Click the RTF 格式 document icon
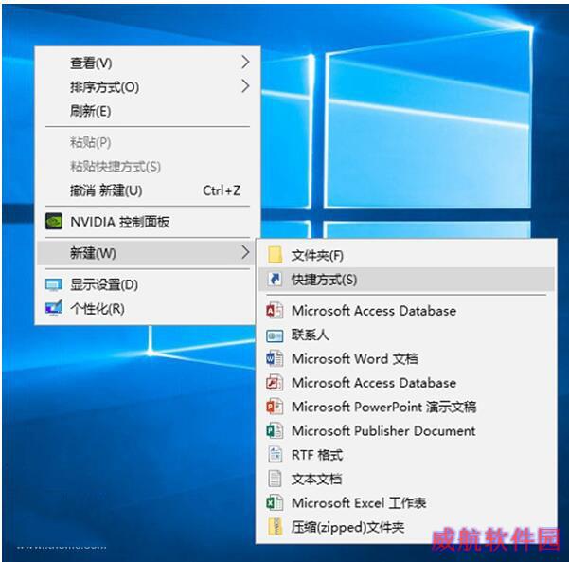The image size is (569, 562). click(x=276, y=455)
